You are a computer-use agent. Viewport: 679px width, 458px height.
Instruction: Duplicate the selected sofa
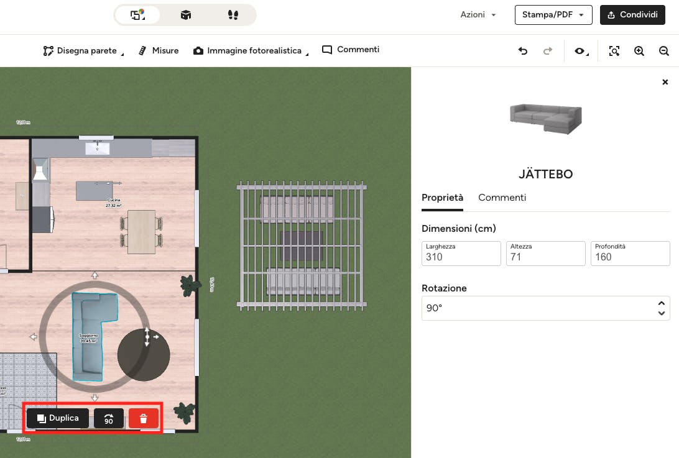[58, 418]
